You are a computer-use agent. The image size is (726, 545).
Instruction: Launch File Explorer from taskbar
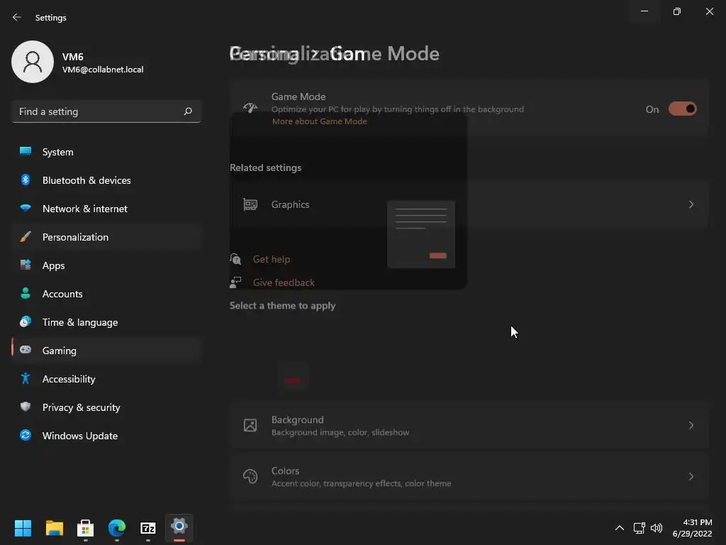pos(54,528)
